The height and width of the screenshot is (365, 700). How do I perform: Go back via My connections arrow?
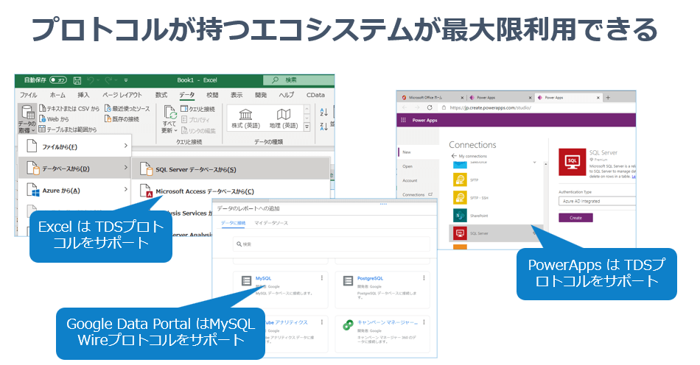pos(454,156)
